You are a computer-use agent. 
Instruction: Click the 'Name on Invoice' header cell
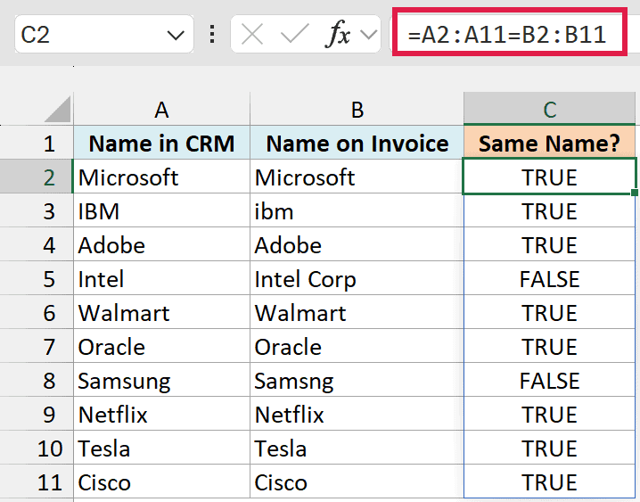coord(357,144)
